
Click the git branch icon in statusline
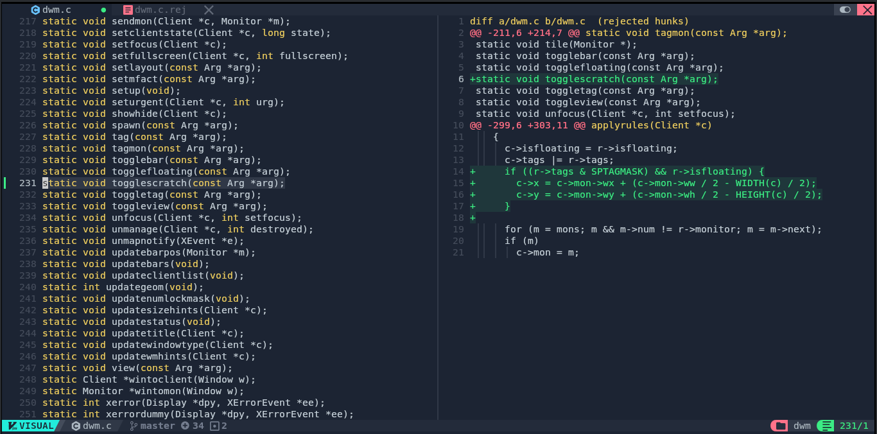[x=134, y=426]
